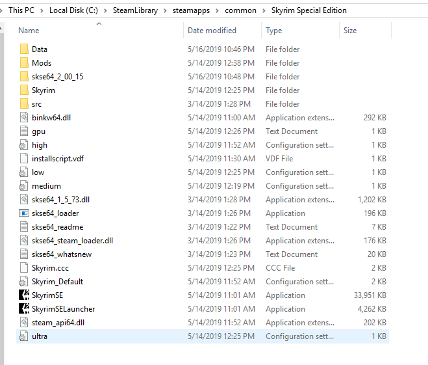Click the SkyrimSELauncher application icon
428x365 pixels.
[24, 309]
